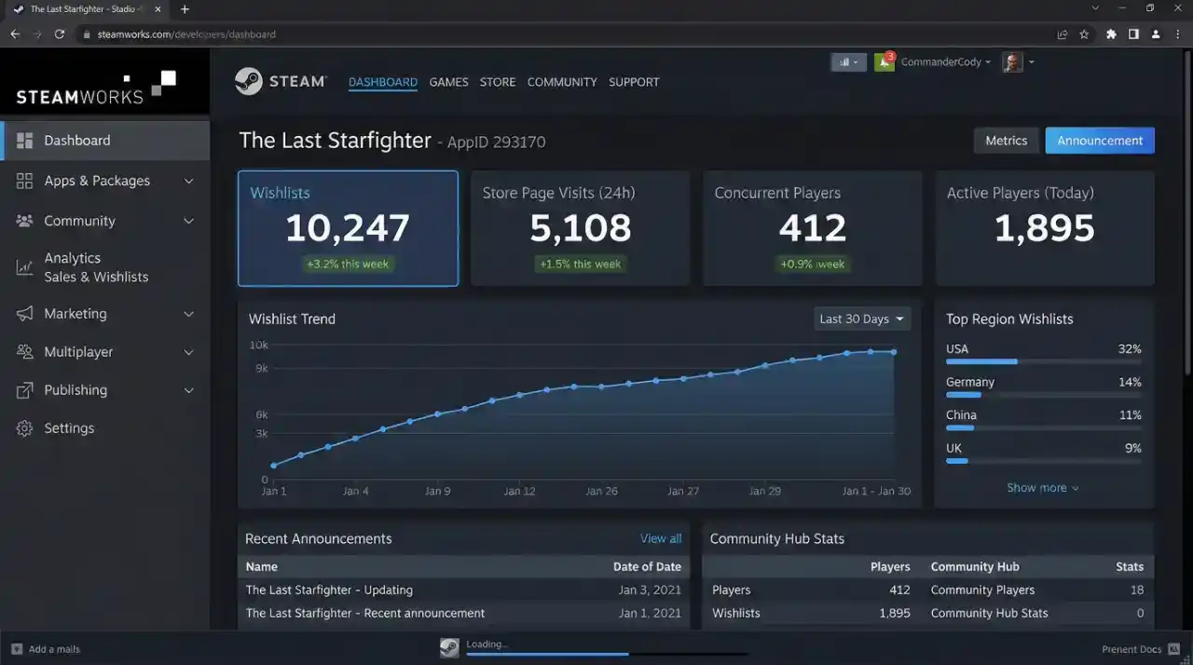Click the Metrics button
The image size is (1193, 665).
pos(1006,141)
